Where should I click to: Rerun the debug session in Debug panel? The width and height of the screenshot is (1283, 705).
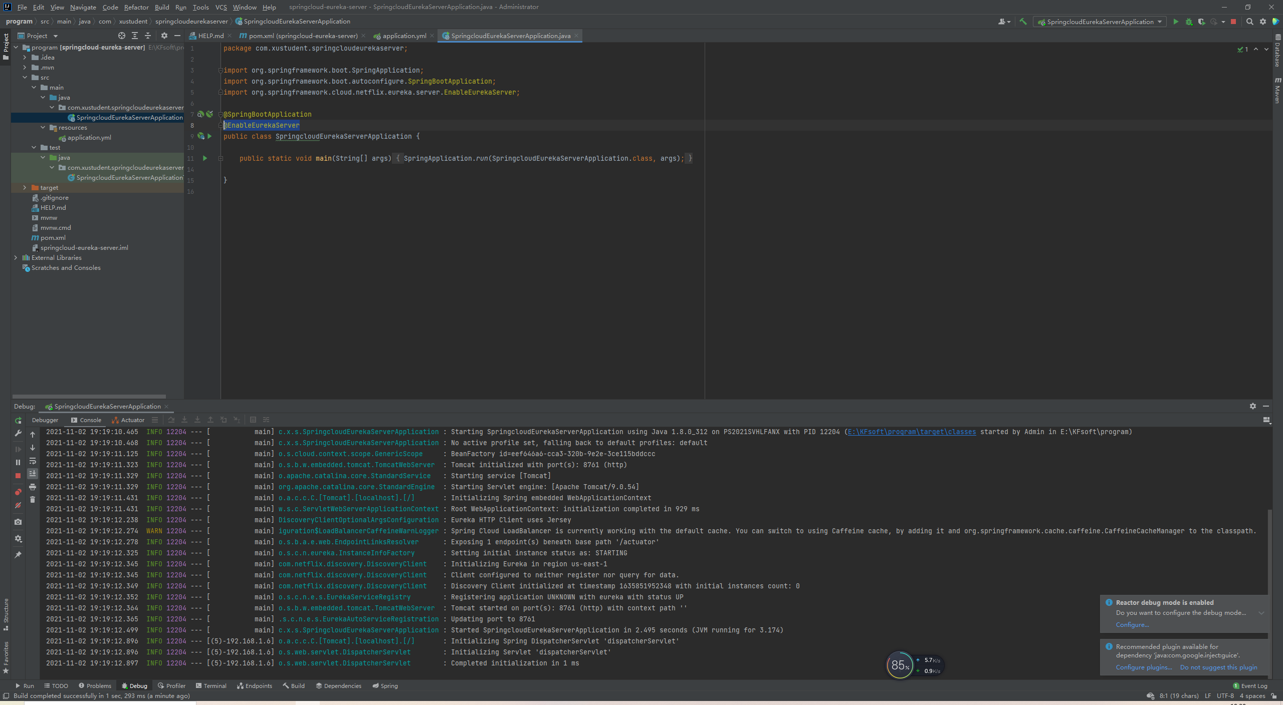18,421
